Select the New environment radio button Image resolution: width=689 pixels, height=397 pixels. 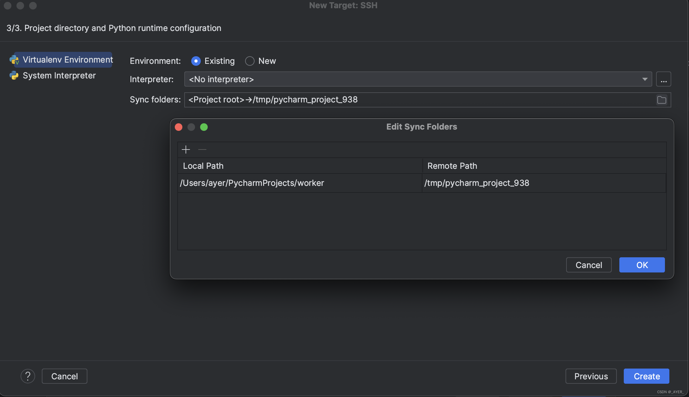point(250,61)
